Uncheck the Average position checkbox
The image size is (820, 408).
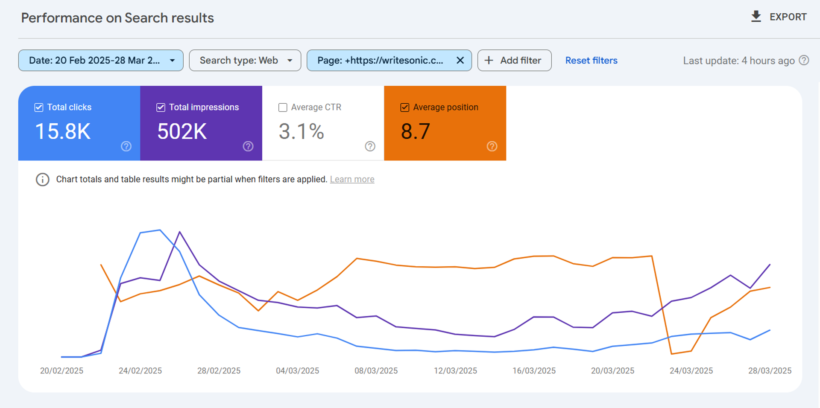coord(405,107)
